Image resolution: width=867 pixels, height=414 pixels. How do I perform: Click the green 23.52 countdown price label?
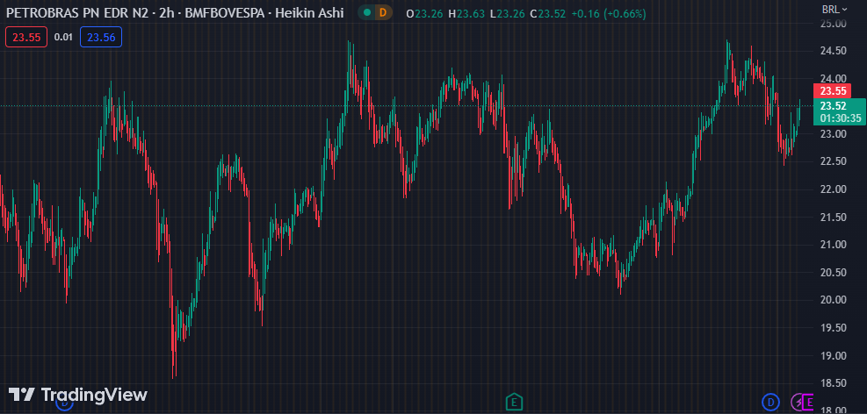(840, 112)
